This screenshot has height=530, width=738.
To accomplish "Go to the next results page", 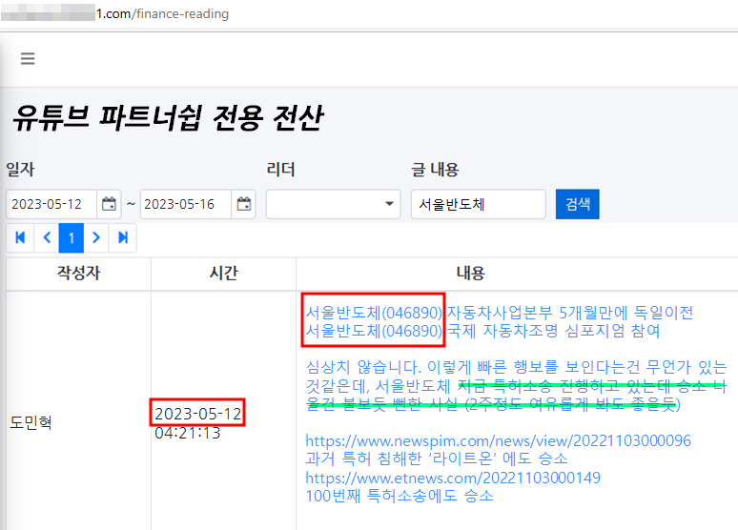I will 97,237.
